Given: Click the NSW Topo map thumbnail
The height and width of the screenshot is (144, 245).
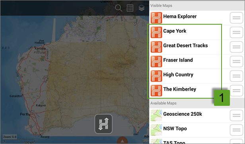Looking at the screenshot, I should 156,130.
